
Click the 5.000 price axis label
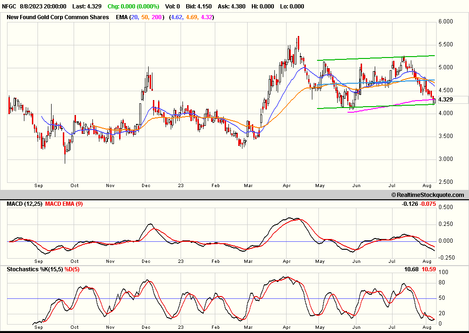(446, 67)
